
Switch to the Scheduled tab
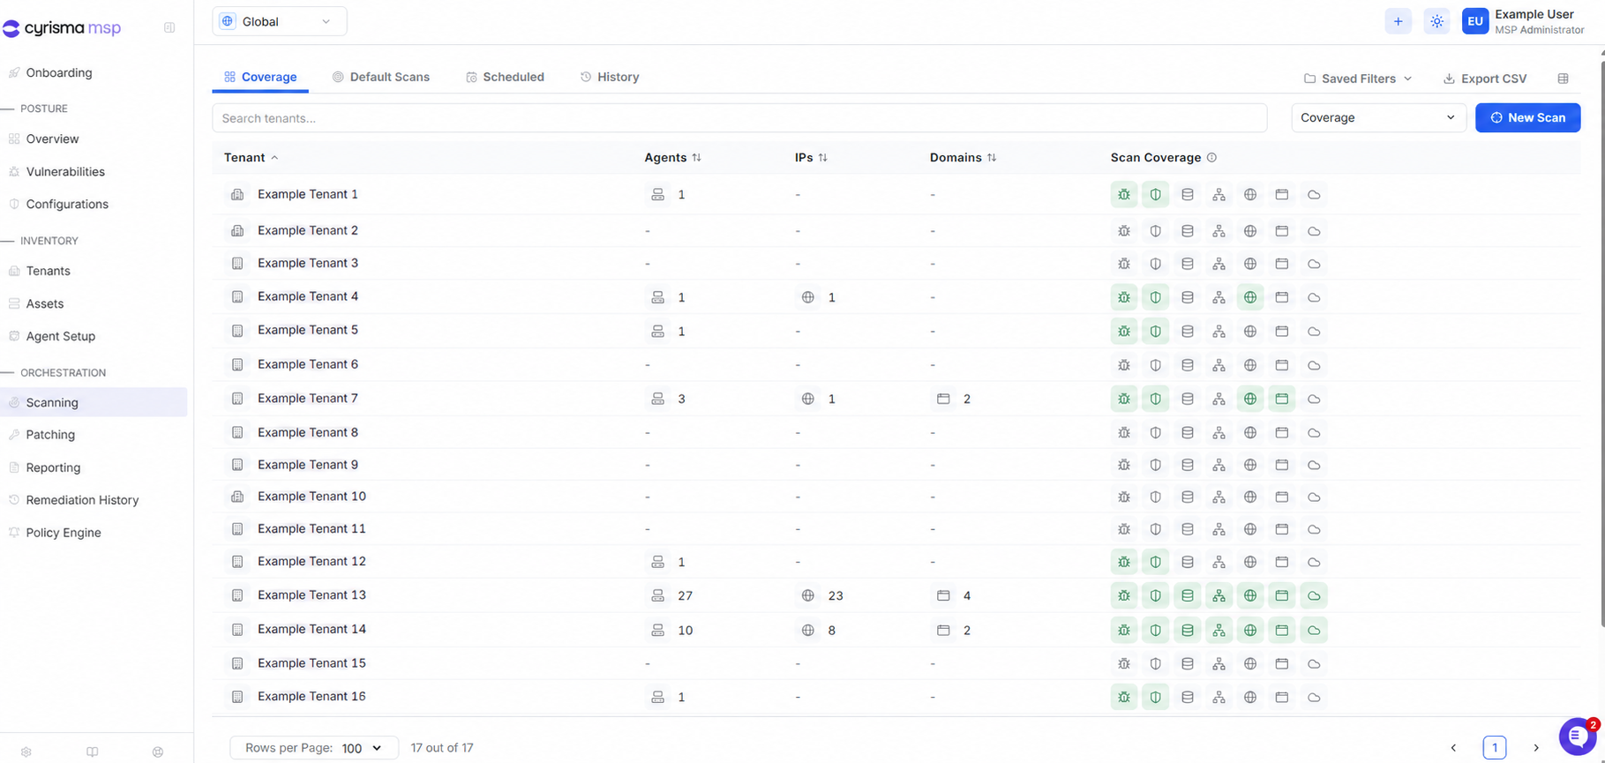[x=506, y=77]
